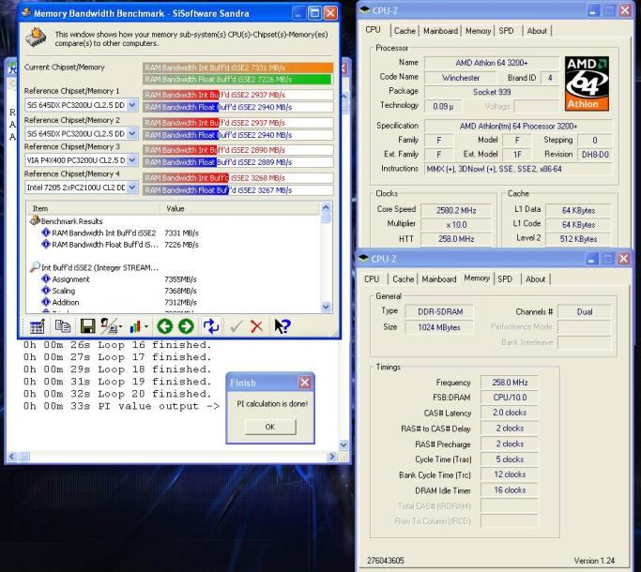
Task: Open About tab in upper CPU-Z
Action: (x=537, y=31)
